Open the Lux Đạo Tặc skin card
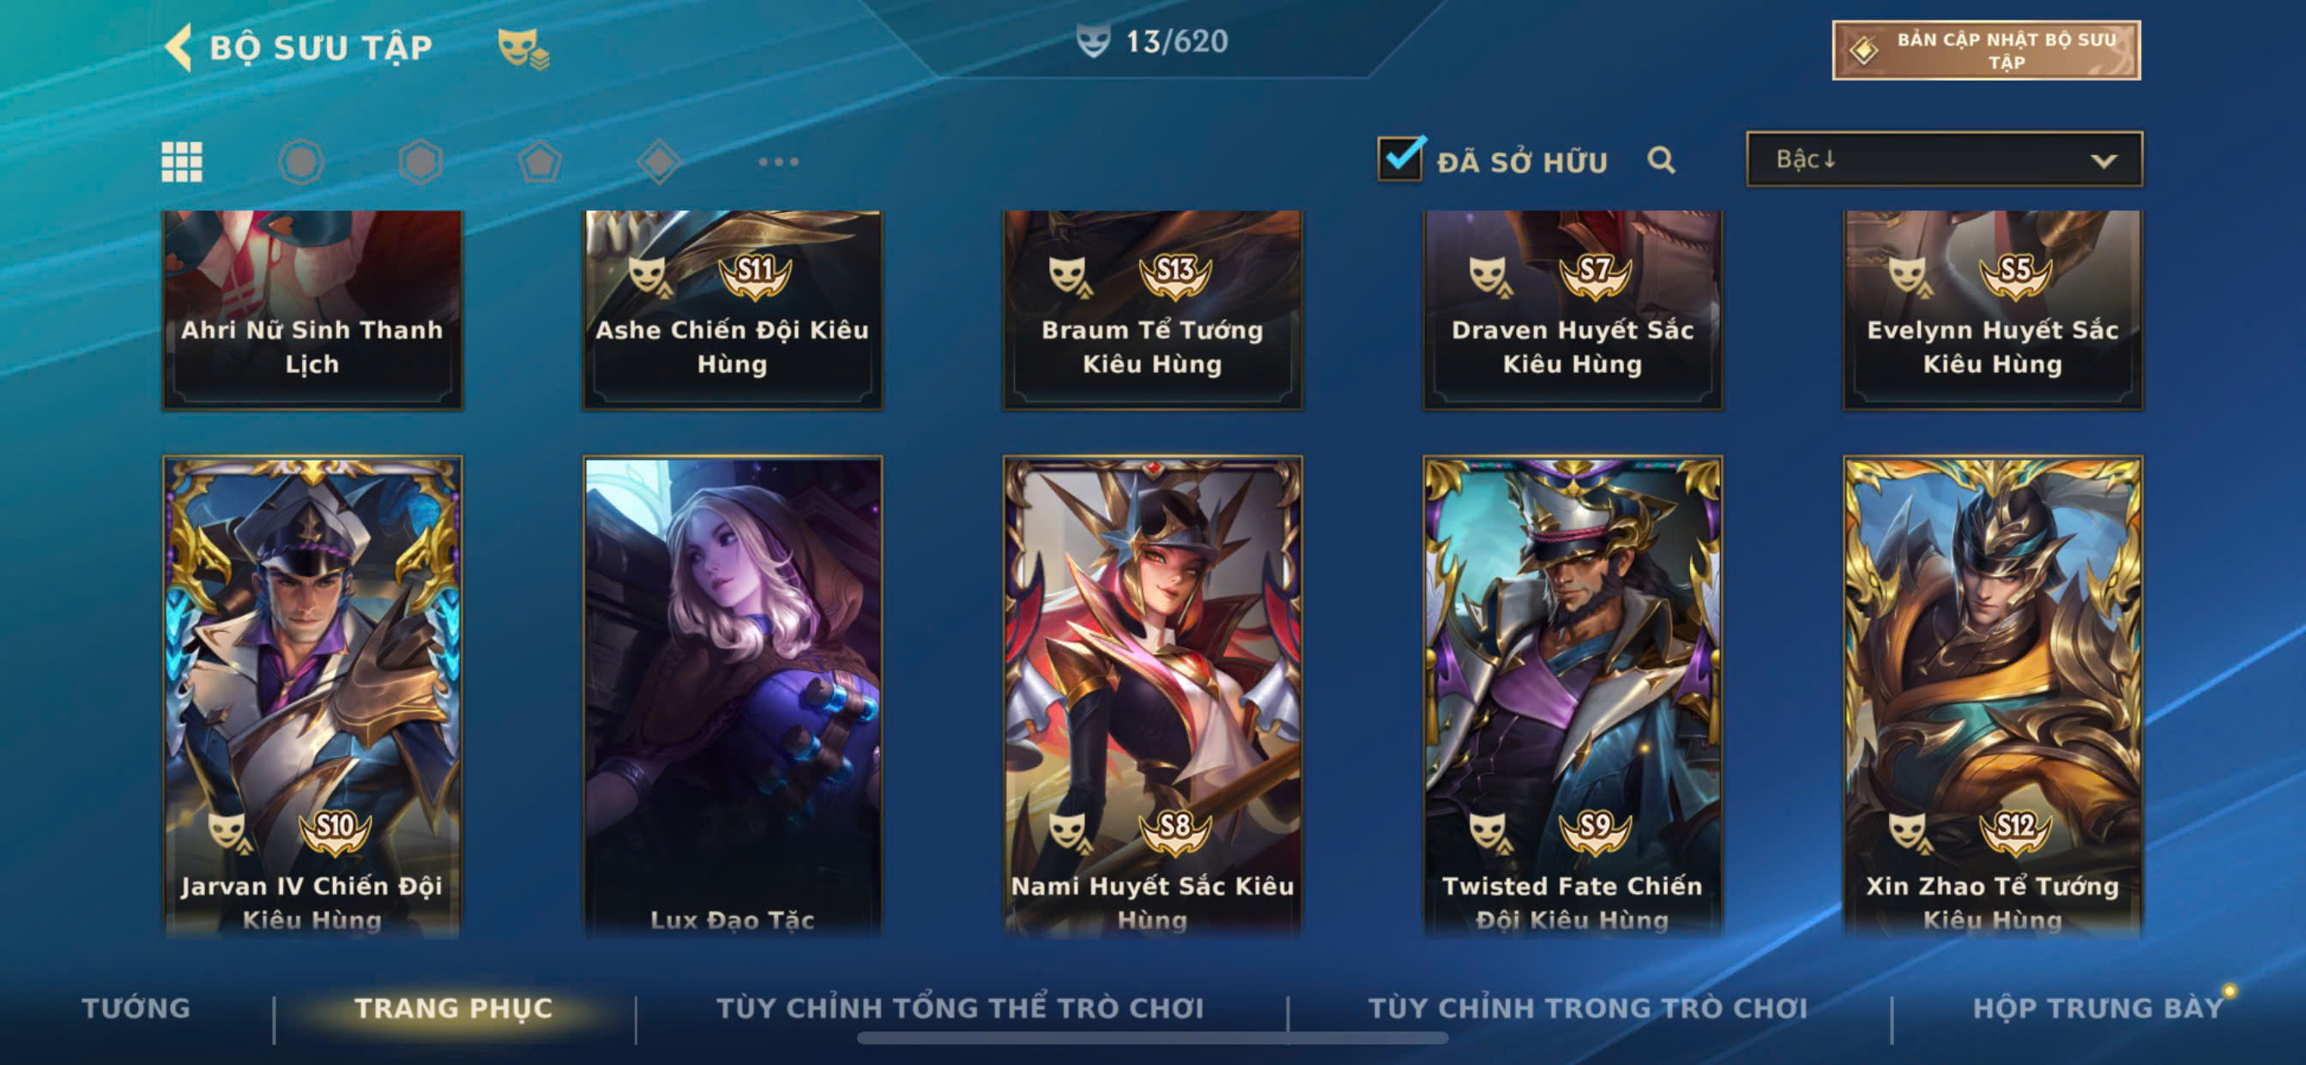 [733, 697]
